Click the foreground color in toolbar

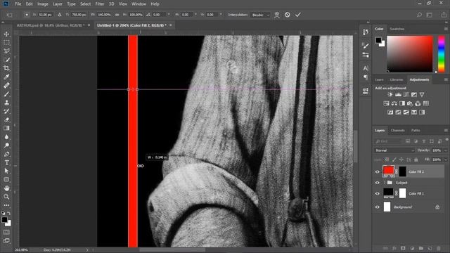tap(4, 220)
